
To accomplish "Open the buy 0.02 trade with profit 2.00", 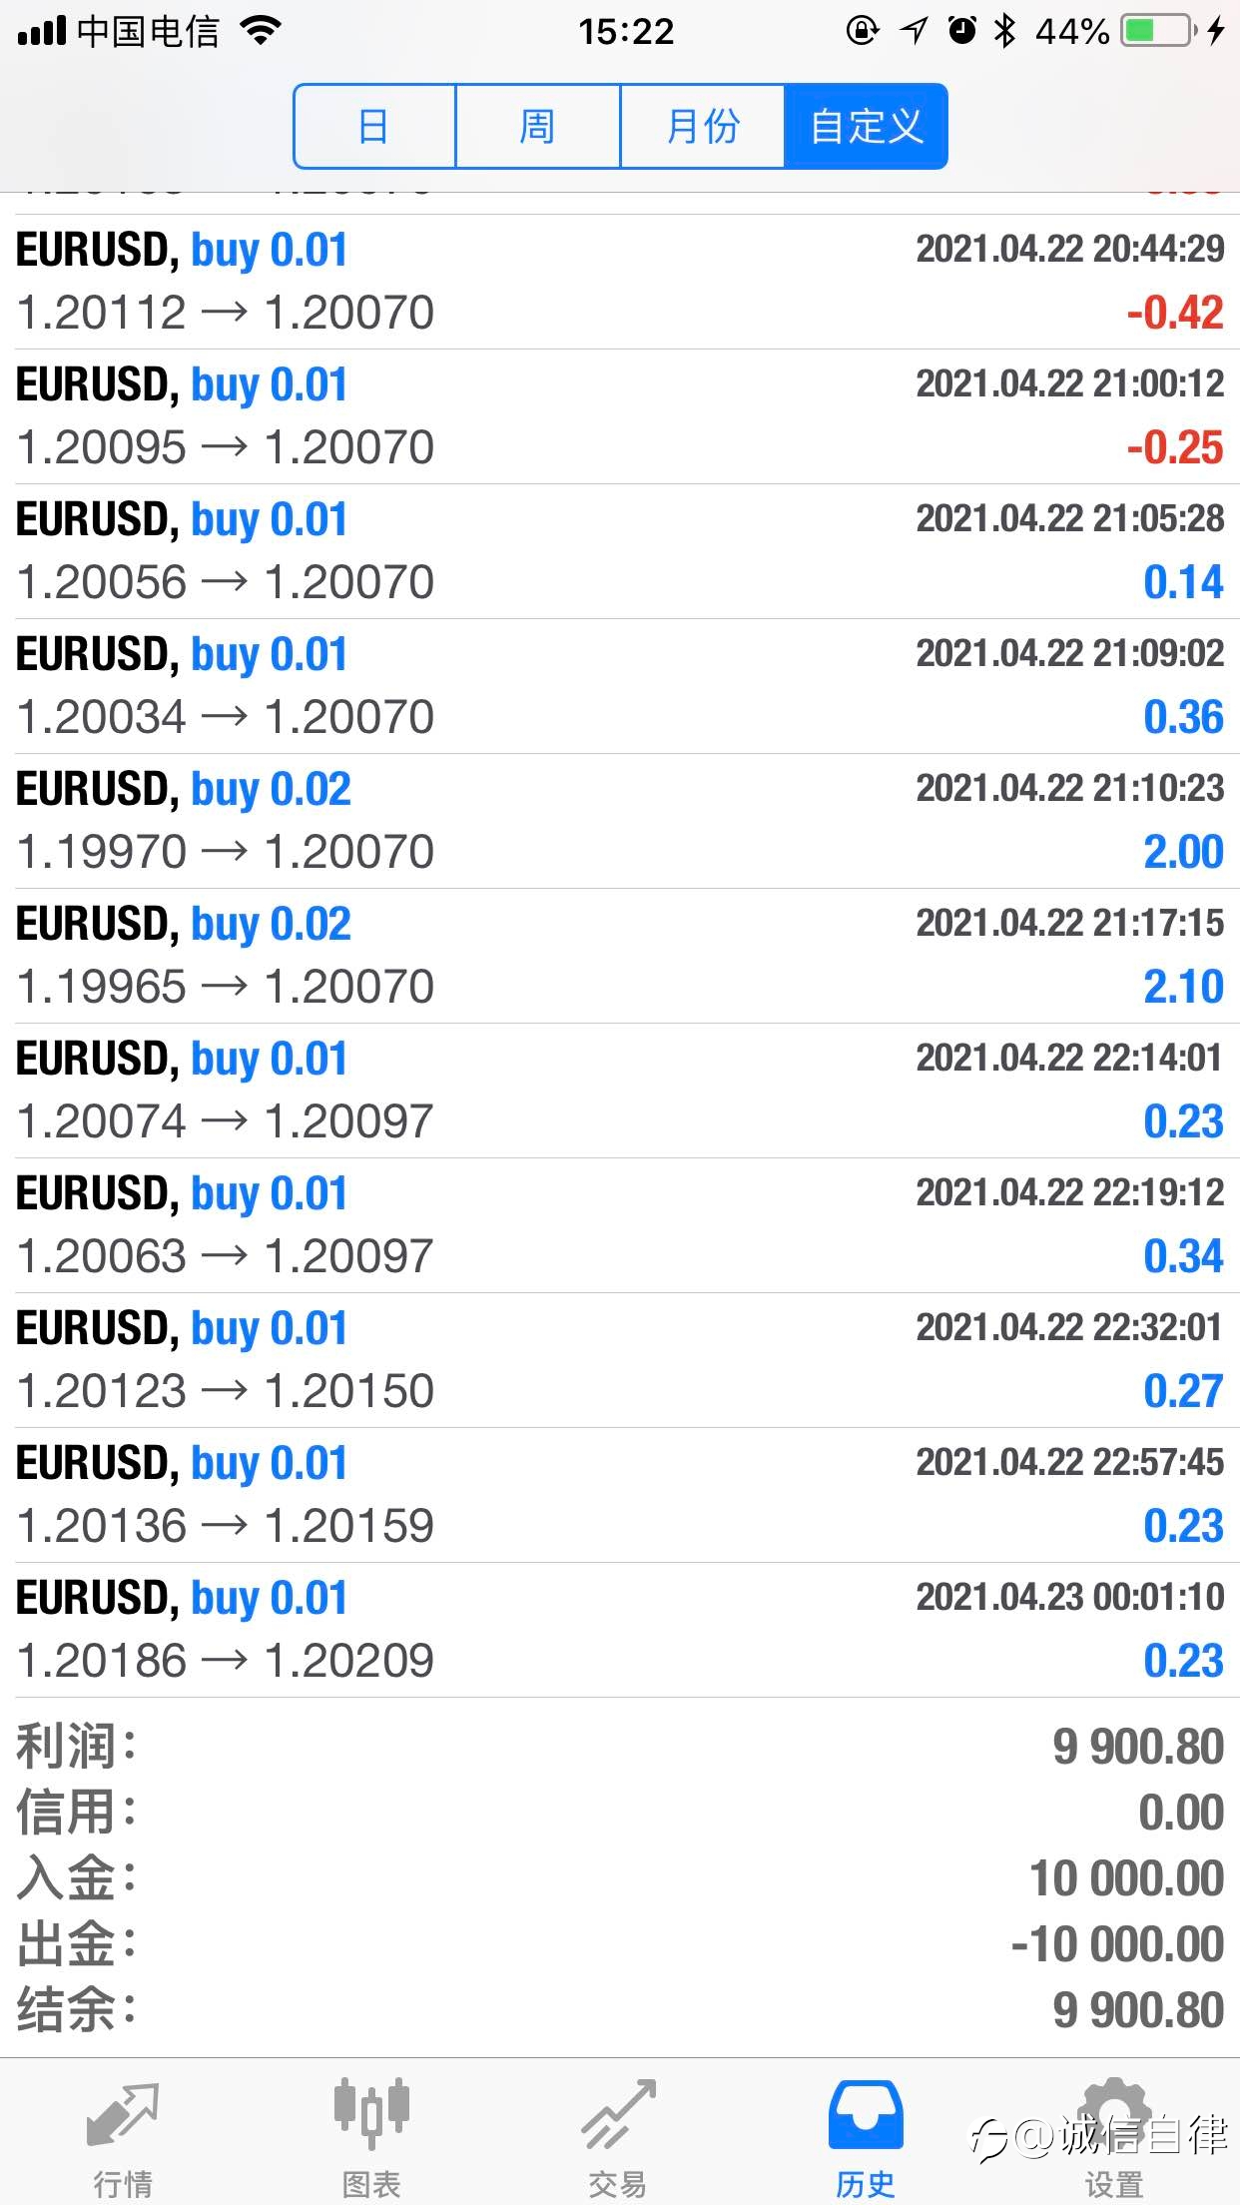I will [620, 821].
